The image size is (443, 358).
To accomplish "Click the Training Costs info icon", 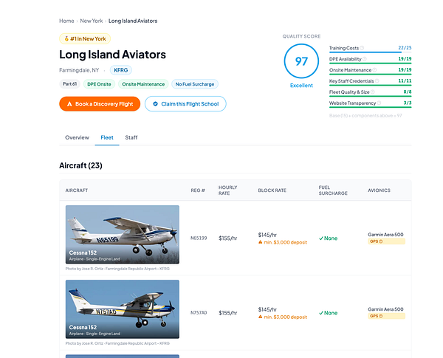I will [x=362, y=48].
